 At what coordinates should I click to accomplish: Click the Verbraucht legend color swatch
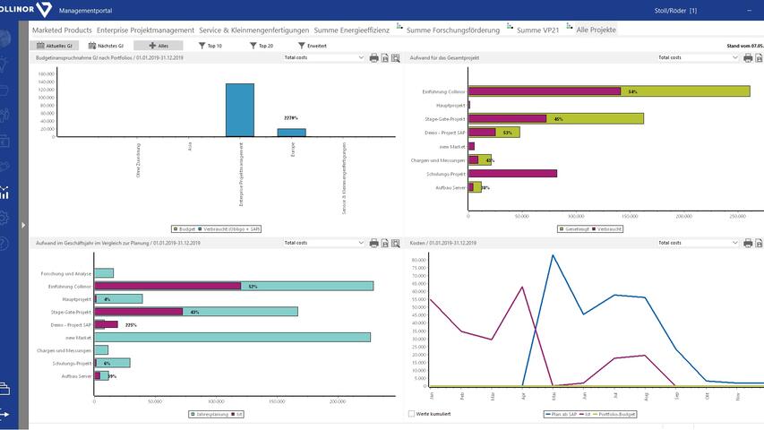pyautogui.click(x=592, y=228)
